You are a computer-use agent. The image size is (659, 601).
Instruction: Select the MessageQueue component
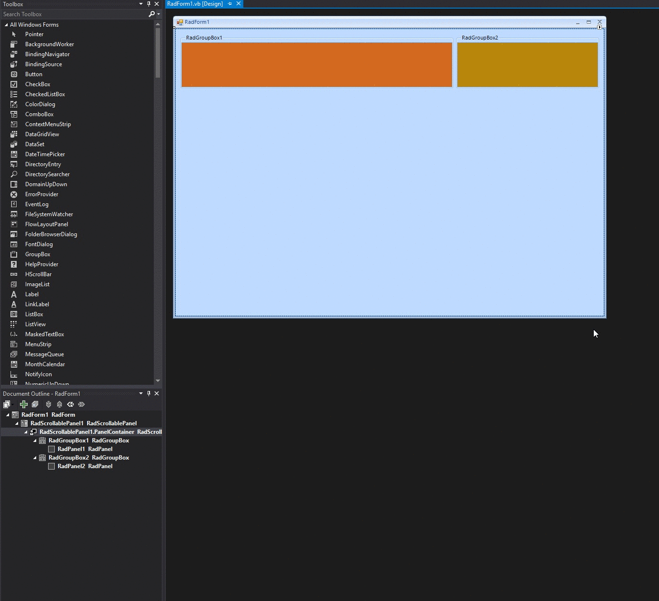(x=44, y=354)
